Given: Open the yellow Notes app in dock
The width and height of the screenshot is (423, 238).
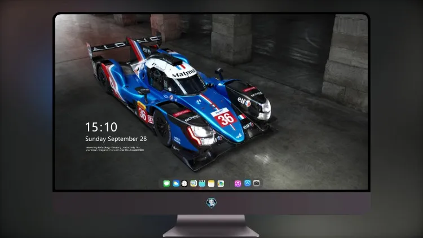Looking at the screenshot, I should (x=211, y=183).
